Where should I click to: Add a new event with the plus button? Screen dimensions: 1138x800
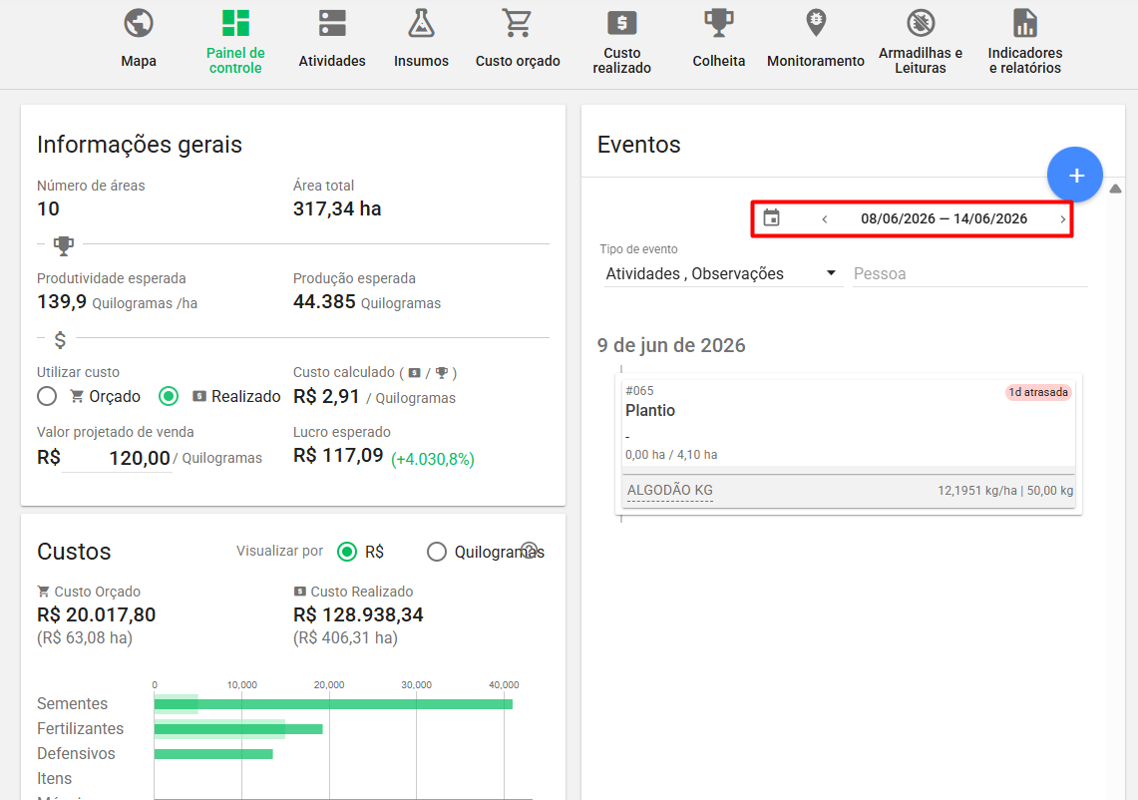[x=1075, y=175]
